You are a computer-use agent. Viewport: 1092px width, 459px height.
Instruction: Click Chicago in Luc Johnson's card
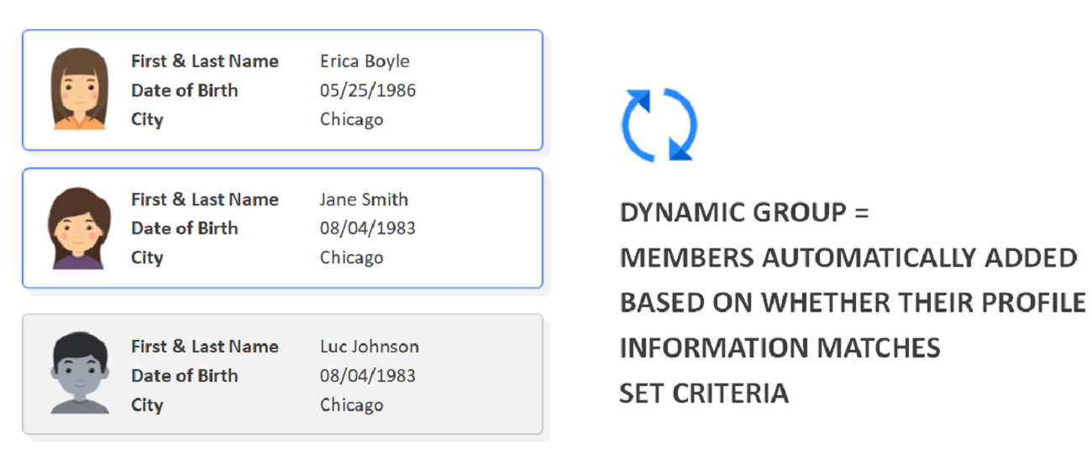point(351,404)
